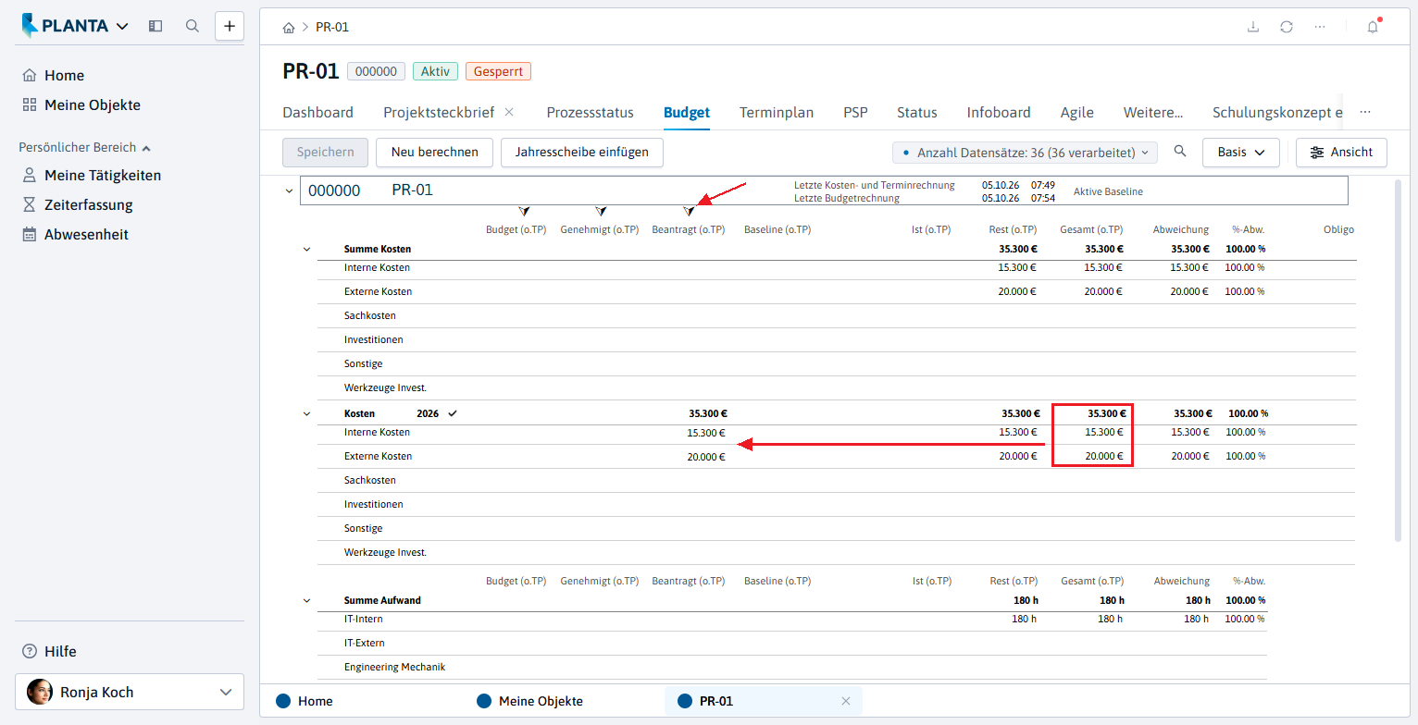This screenshot has height=725, width=1418.
Task: Collapse the Summe Kosten section
Action: pyautogui.click(x=306, y=249)
